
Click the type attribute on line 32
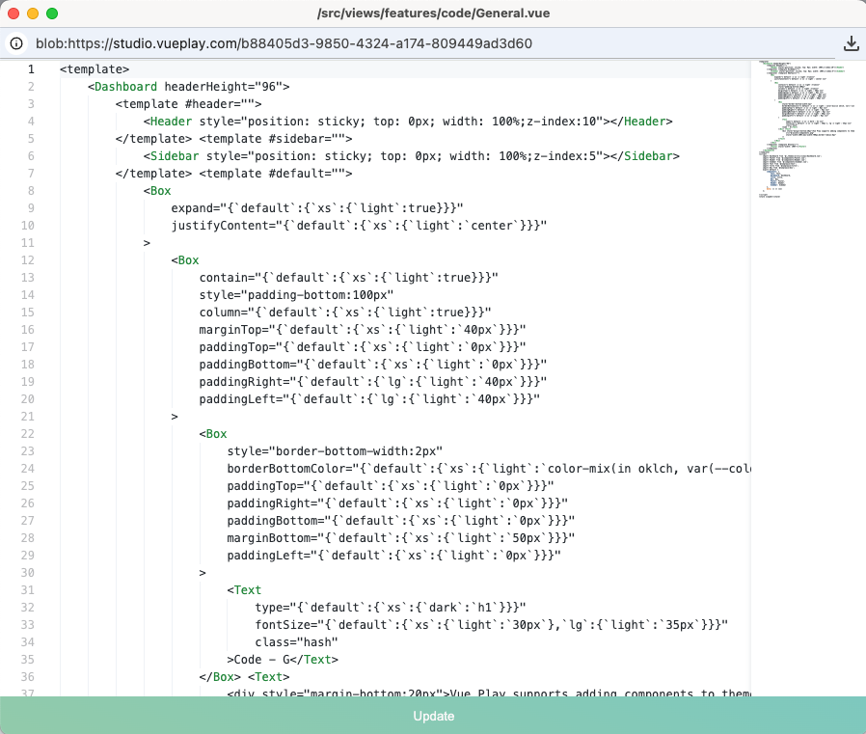[391, 608]
